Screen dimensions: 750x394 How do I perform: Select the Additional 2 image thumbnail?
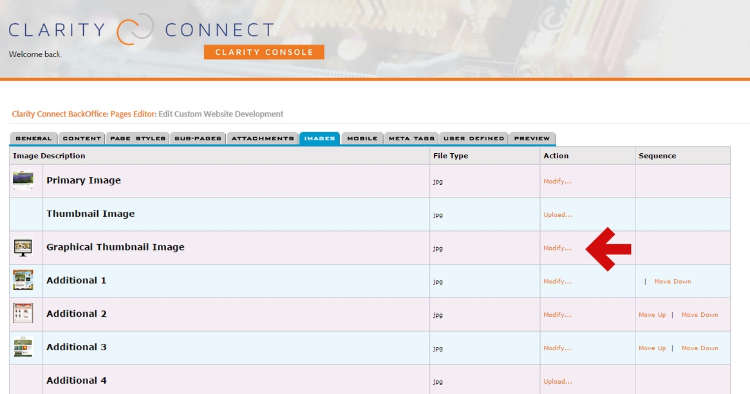[23, 314]
